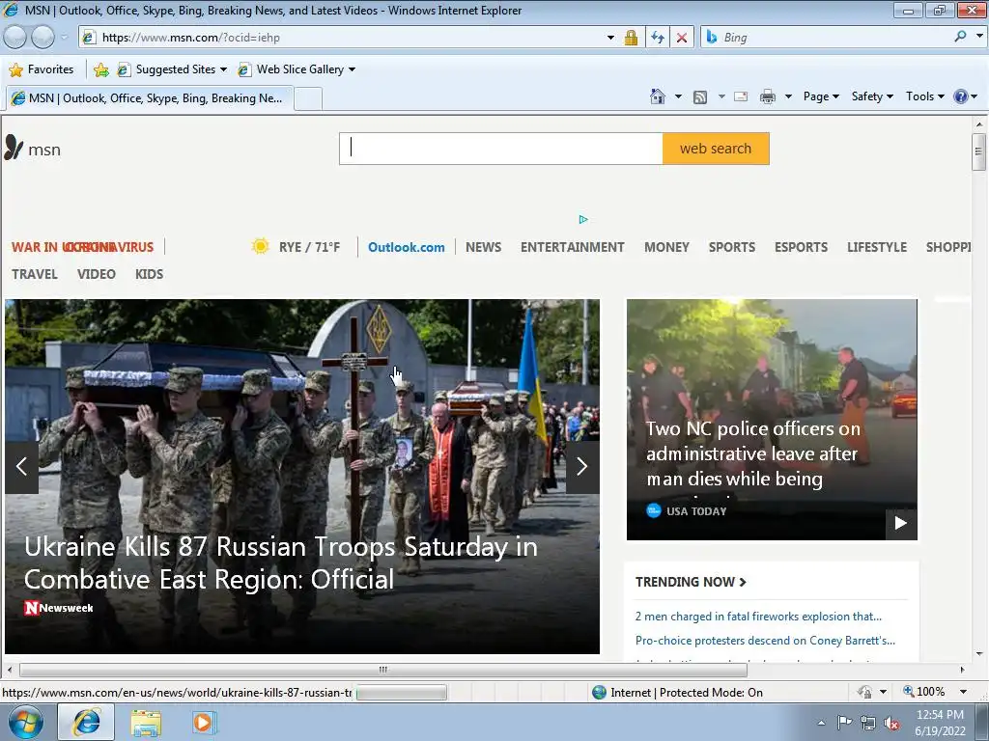The height and width of the screenshot is (741, 989).
Task: Click the network tray icon
Action: click(x=868, y=723)
